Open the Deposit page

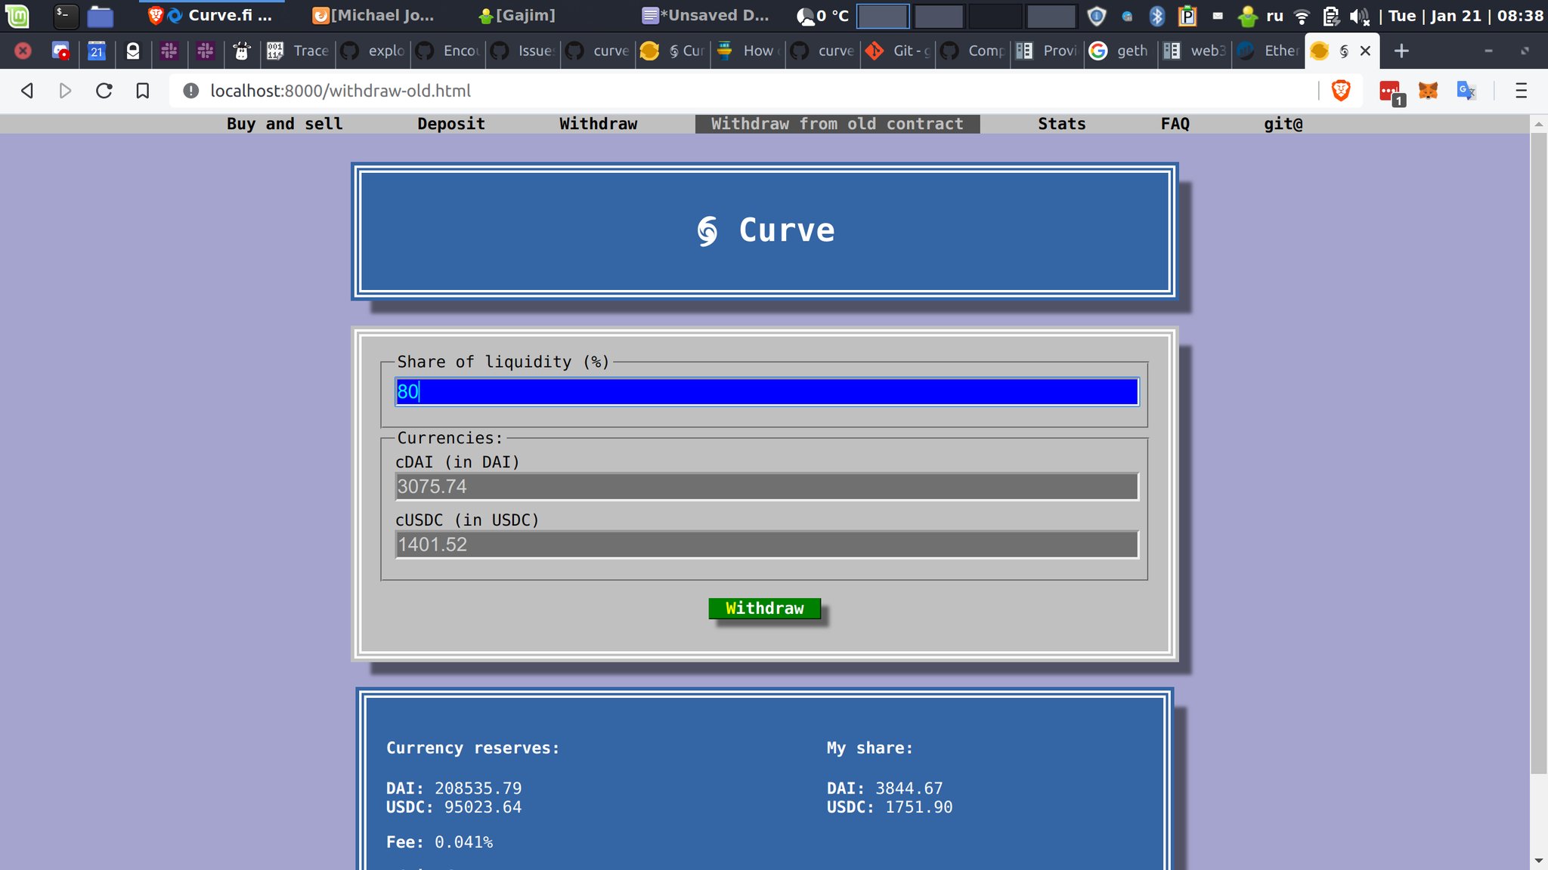point(451,124)
